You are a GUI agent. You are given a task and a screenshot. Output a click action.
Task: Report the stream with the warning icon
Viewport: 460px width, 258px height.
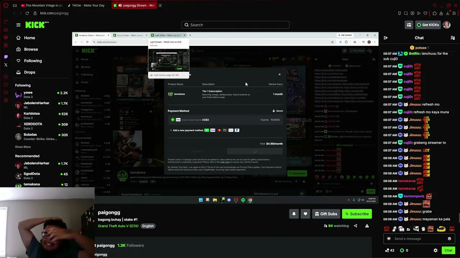point(367,226)
